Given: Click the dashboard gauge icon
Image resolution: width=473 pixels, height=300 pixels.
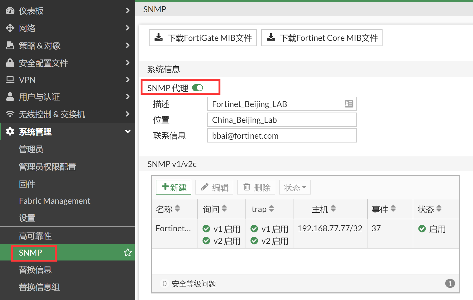Looking at the screenshot, I should click(x=10, y=11).
